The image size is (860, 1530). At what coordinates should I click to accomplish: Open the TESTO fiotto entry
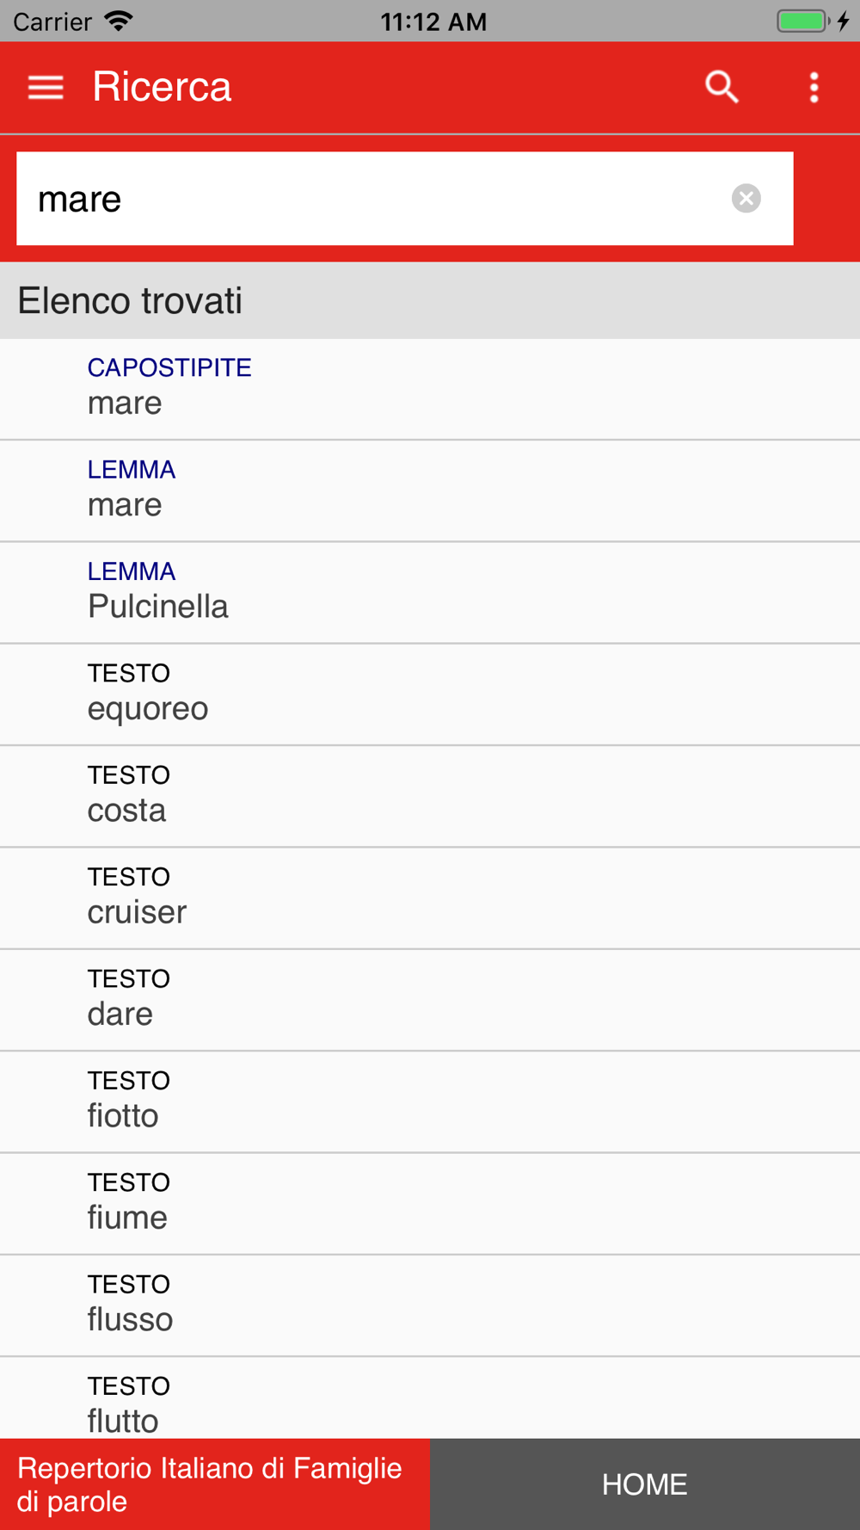pos(430,1101)
